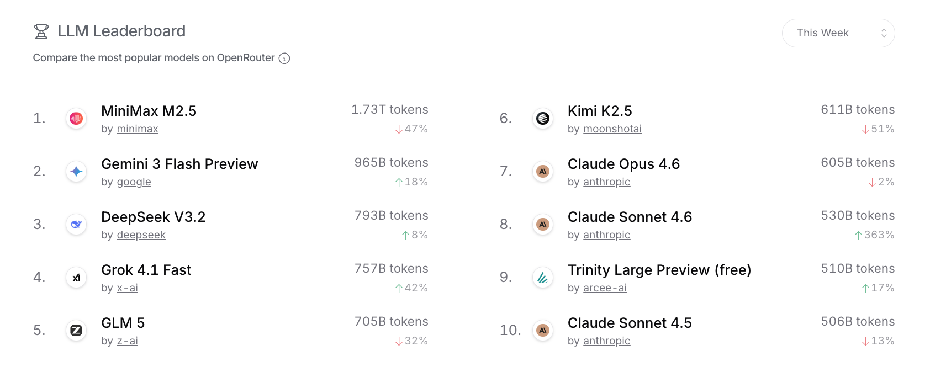Click the info icon after the description text
The width and height of the screenshot is (930, 372).
click(x=284, y=58)
